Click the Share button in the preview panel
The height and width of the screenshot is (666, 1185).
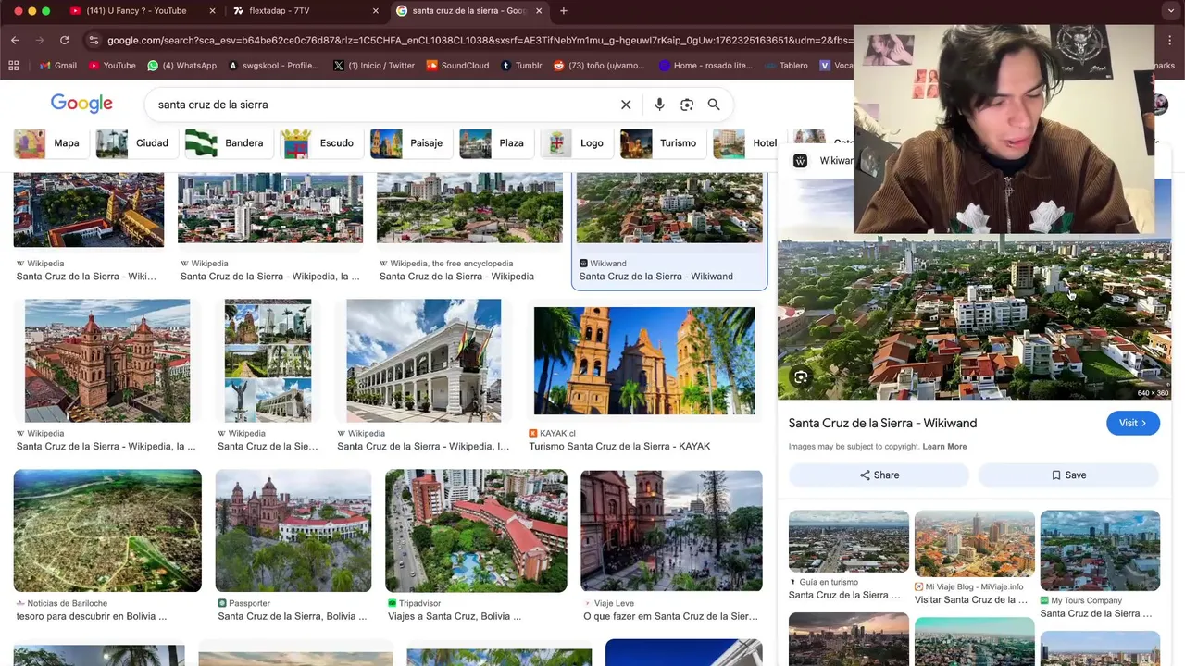coord(879,475)
